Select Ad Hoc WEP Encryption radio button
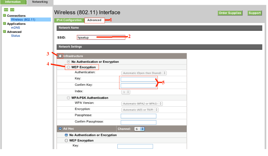The height and width of the screenshot is (156, 268). [x=66, y=140]
